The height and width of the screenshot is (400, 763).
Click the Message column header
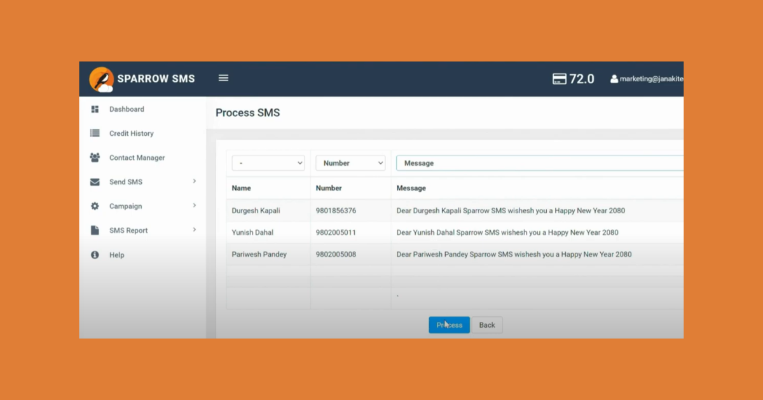pos(411,188)
